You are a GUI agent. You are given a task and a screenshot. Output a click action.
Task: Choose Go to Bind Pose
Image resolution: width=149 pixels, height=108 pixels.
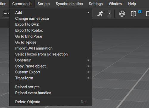click(51, 36)
